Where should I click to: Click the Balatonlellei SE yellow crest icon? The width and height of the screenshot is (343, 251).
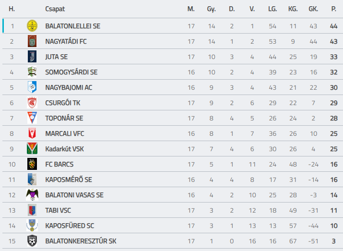point(32,26)
